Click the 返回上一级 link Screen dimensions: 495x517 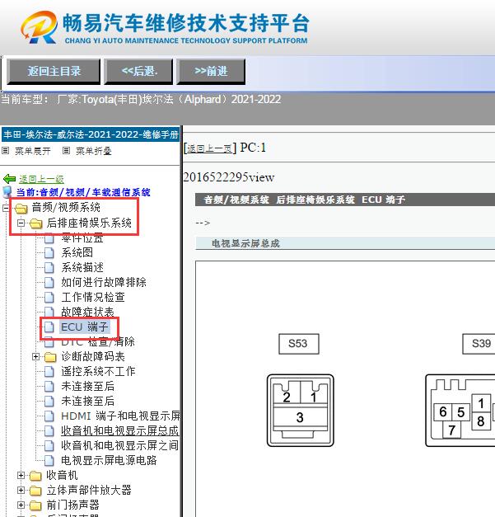(41, 179)
